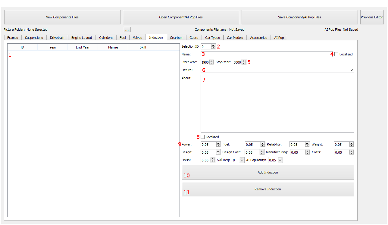This screenshot has width=388, height=225.
Task: Increase the Selection ID spinner value
Action: (213, 45)
